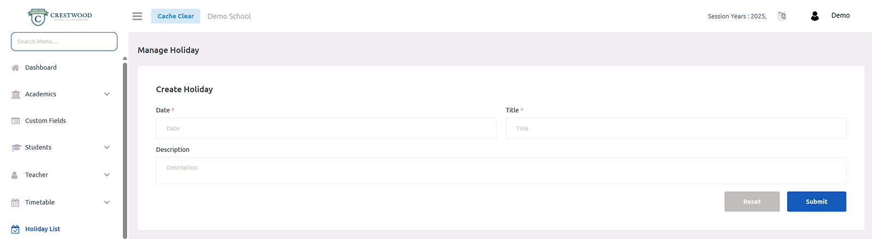Open the Dashboard menu item
Image resolution: width=872 pixels, height=239 pixels.
coord(41,68)
